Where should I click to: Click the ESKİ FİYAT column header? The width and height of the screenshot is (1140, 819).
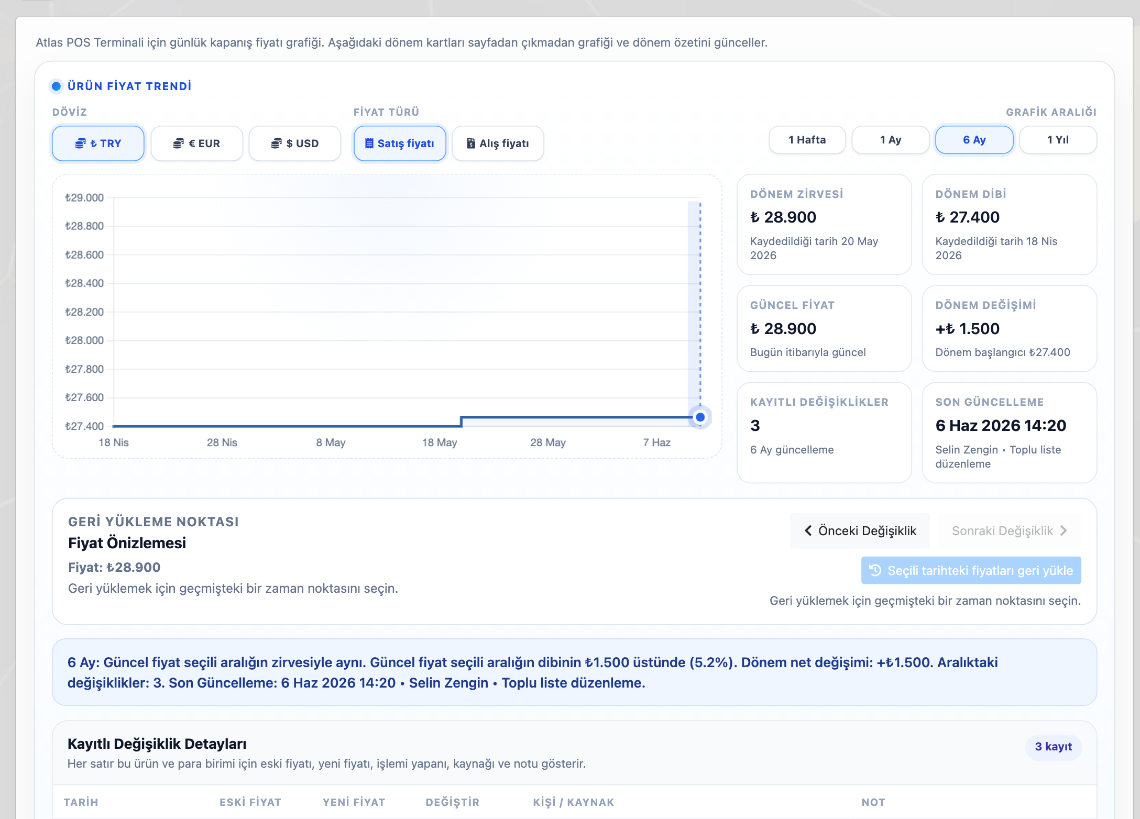250,802
